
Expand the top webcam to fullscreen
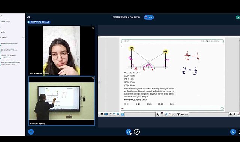coord(93,28)
